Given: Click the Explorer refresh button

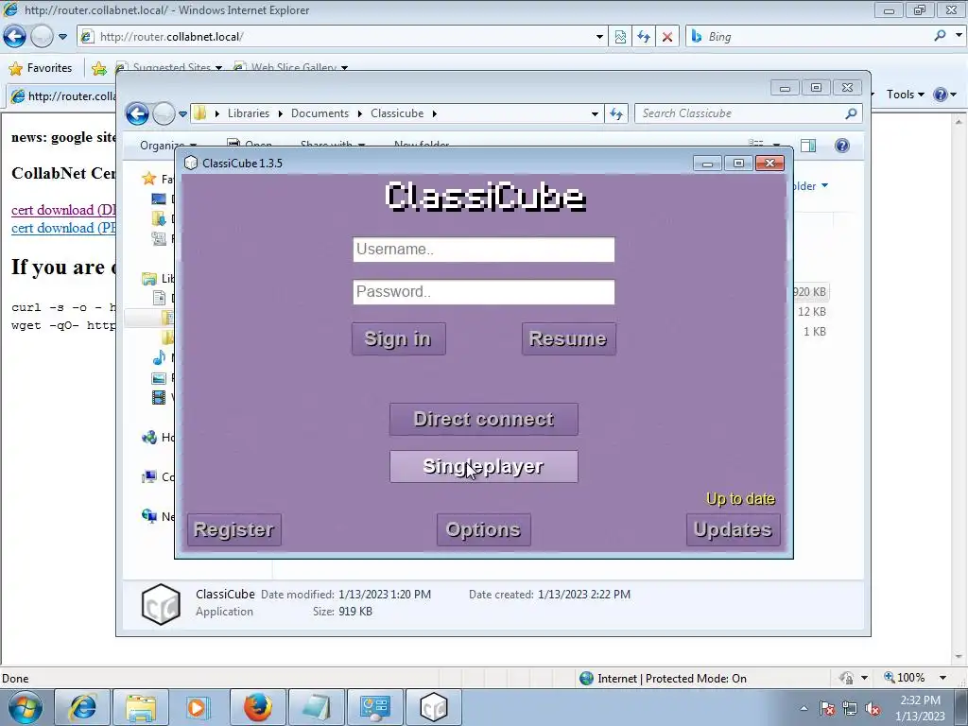Looking at the screenshot, I should [x=616, y=113].
